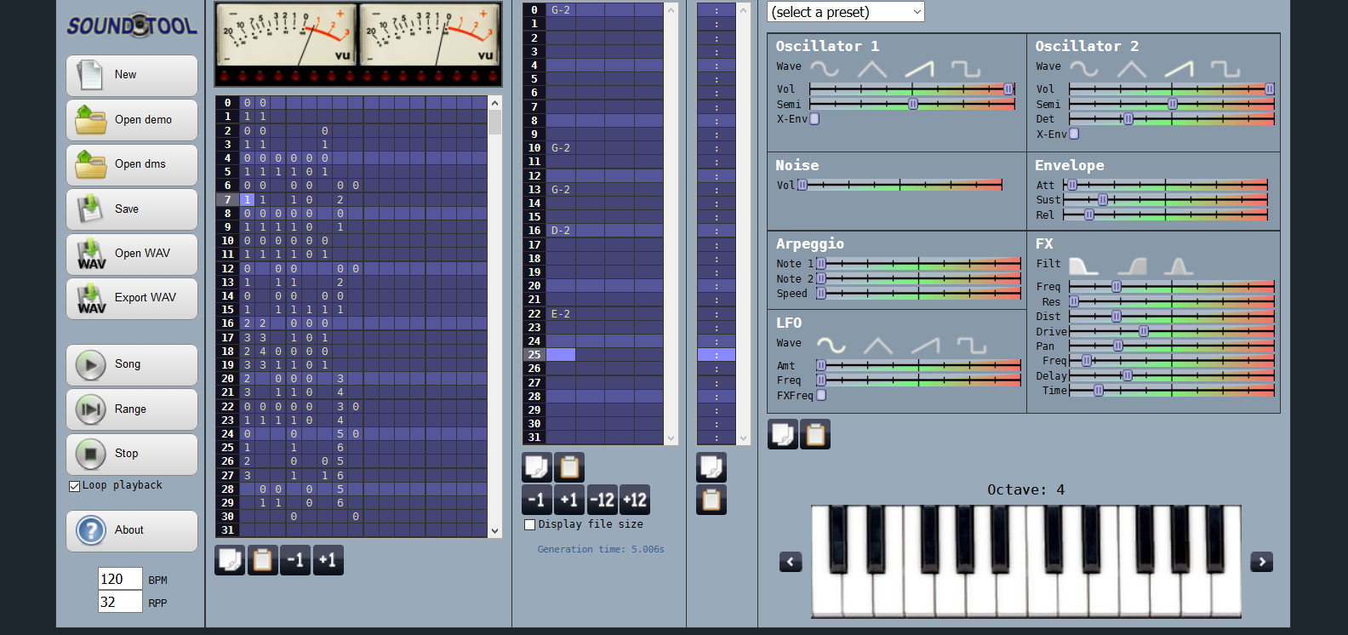Transpose pattern notes down twelve semitones
This screenshot has width=1348, height=635.
coord(603,500)
